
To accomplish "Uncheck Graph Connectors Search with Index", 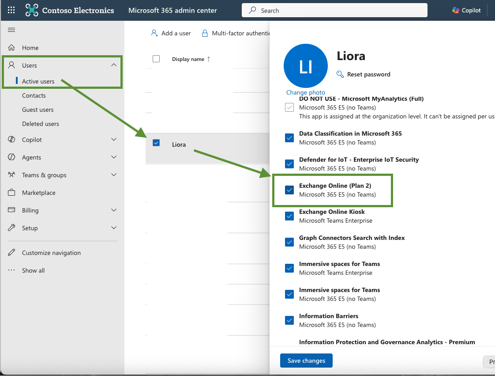I will coord(289,242).
